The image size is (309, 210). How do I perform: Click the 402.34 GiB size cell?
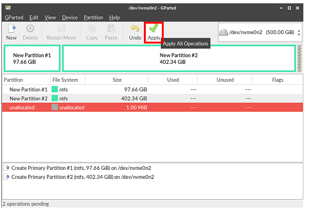134,98
